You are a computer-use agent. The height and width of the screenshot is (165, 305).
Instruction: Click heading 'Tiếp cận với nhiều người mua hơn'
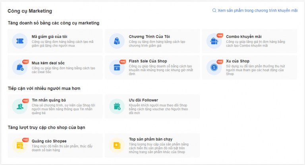[44, 88]
